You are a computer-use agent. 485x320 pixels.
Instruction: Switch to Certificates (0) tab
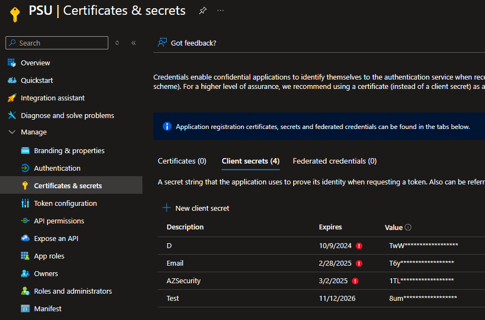point(182,161)
